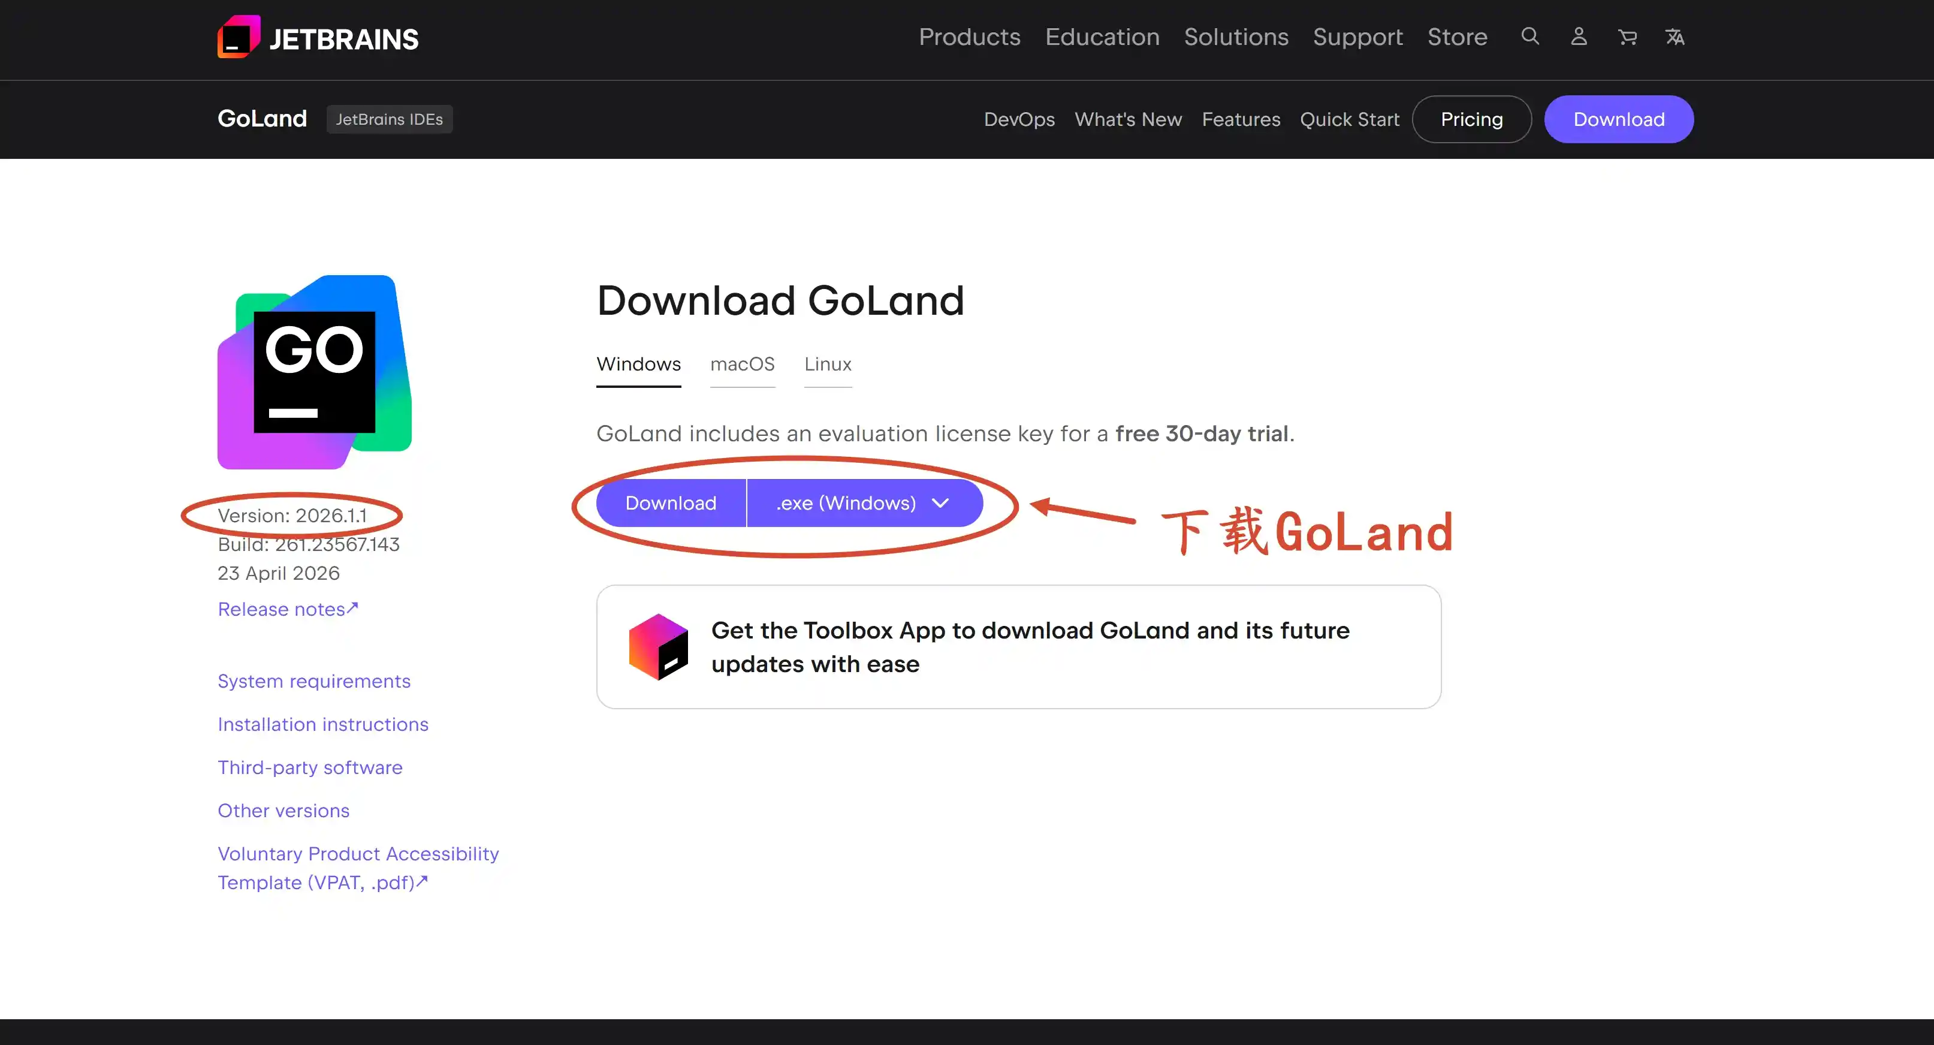
Task: Open the Solutions menu
Action: (1236, 37)
